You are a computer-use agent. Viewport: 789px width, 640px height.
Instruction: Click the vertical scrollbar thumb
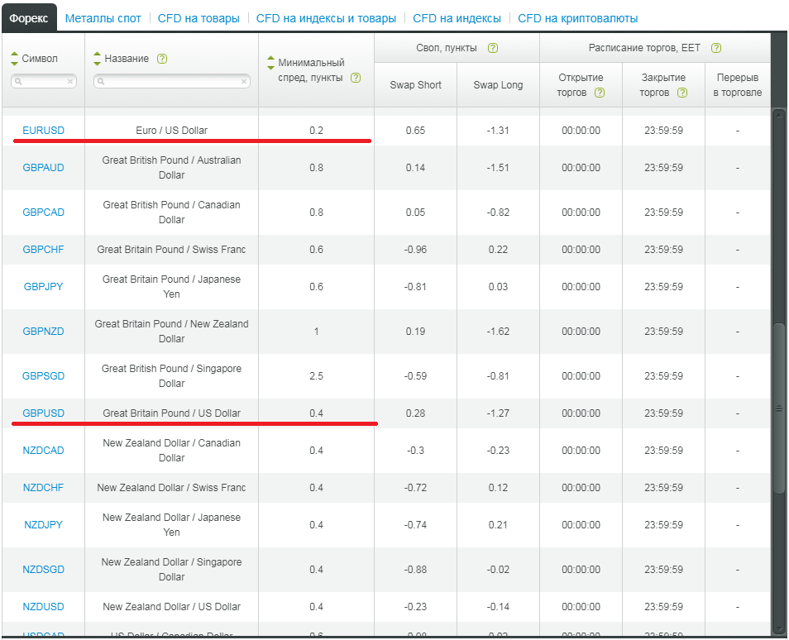tap(778, 408)
